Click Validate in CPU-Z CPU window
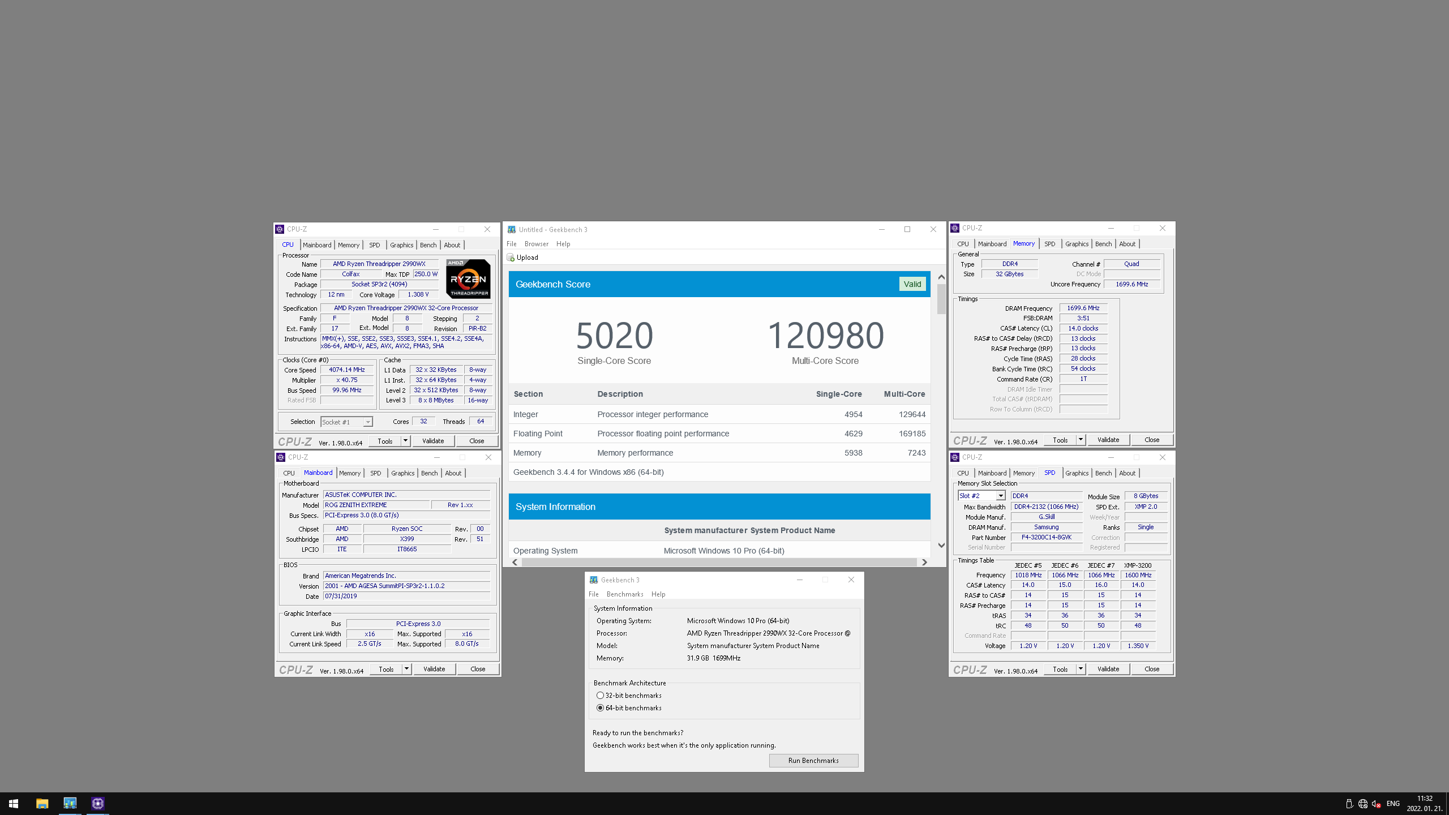This screenshot has height=815, width=1449. 433,441
